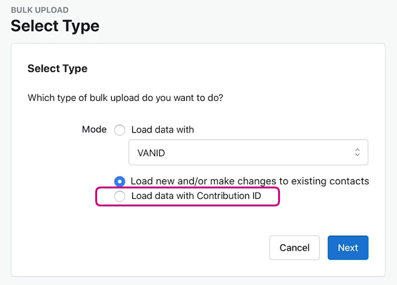
Task: Cancel the bulk upload type selection
Action: 295,248
